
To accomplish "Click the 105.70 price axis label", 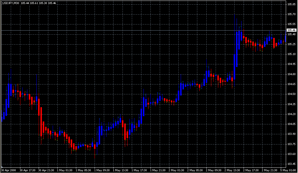I will (292, 14).
